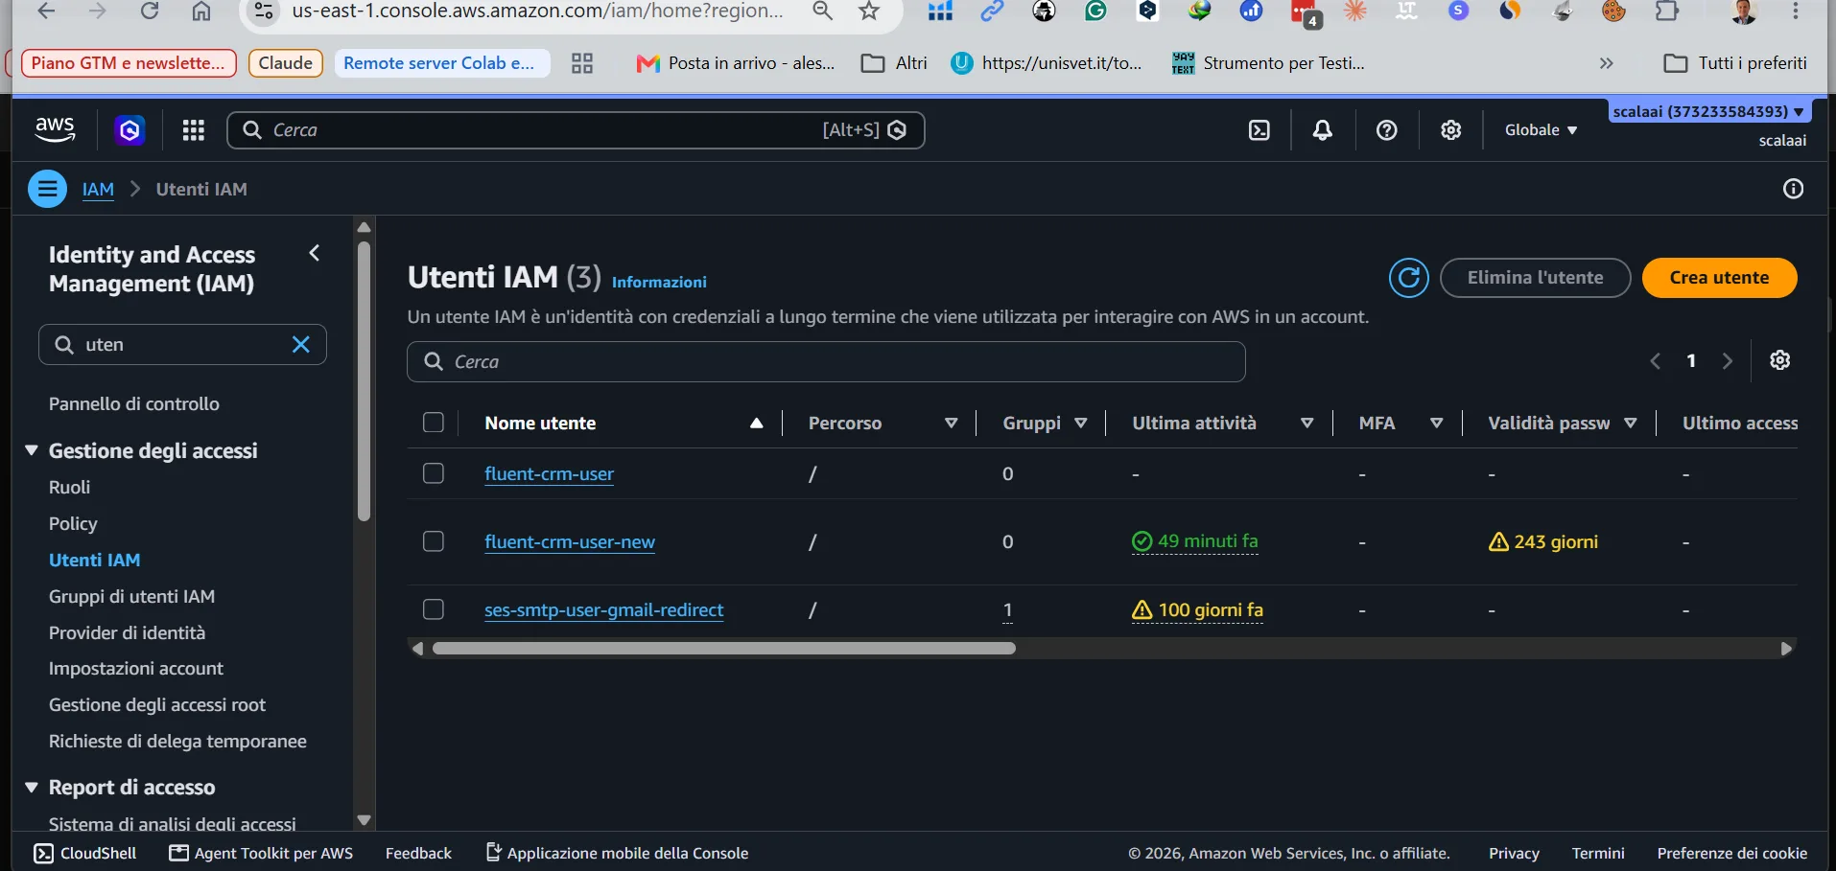This screenshot has height=871, width=1836.
Task: Open the info panel icon
Action: point(1793,189)
